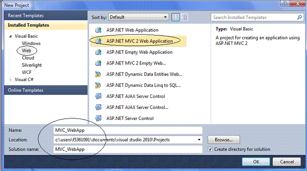Open the Installed Templates section
The image size is (307, 171).
point(46,25)
